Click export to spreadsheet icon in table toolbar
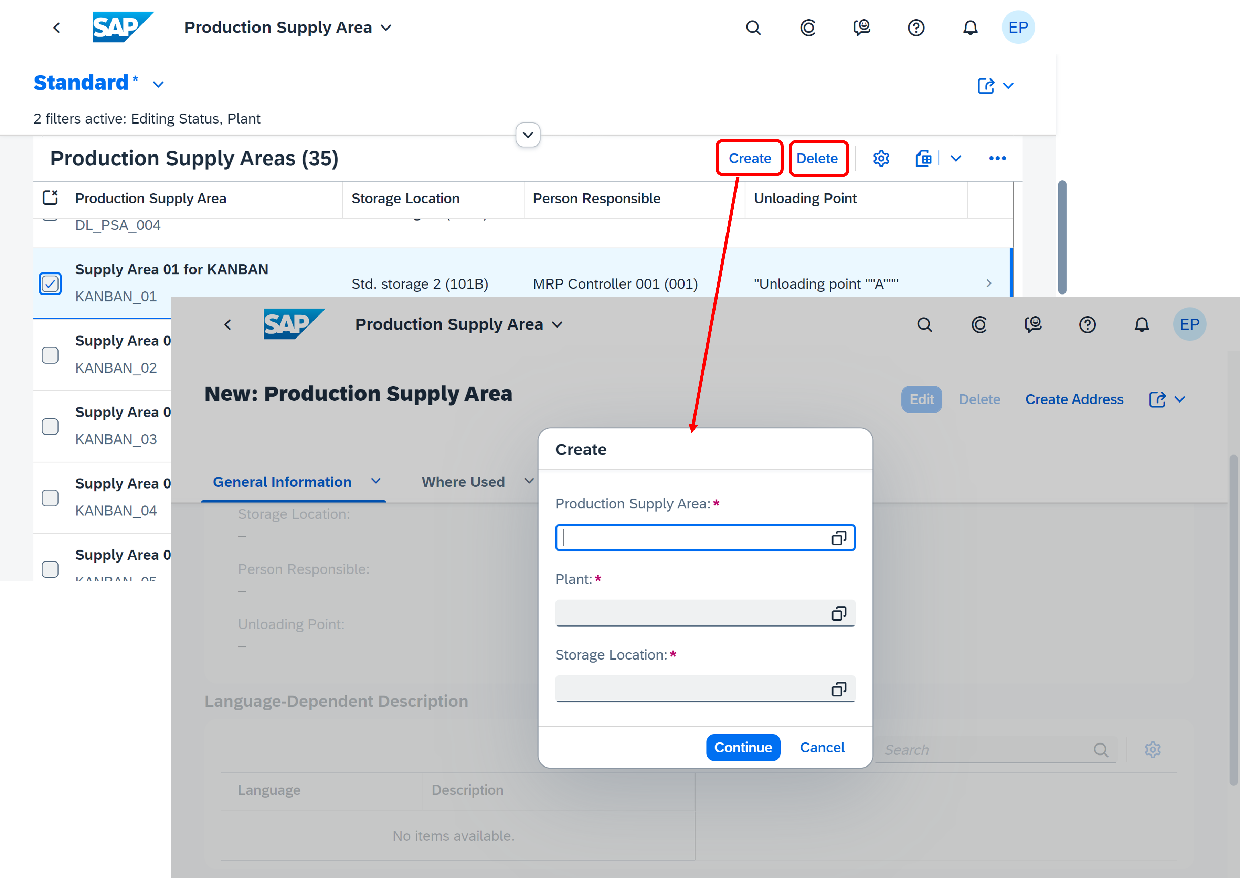 924,158
